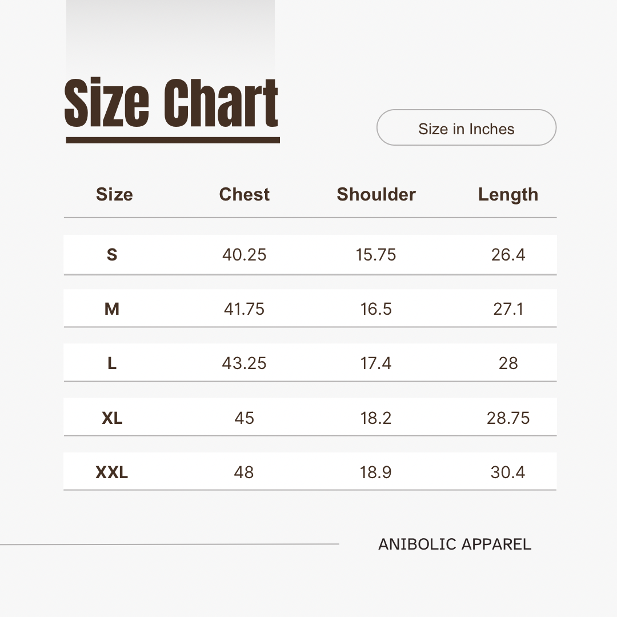Select shoulder value 18.9

coord(375,472)
